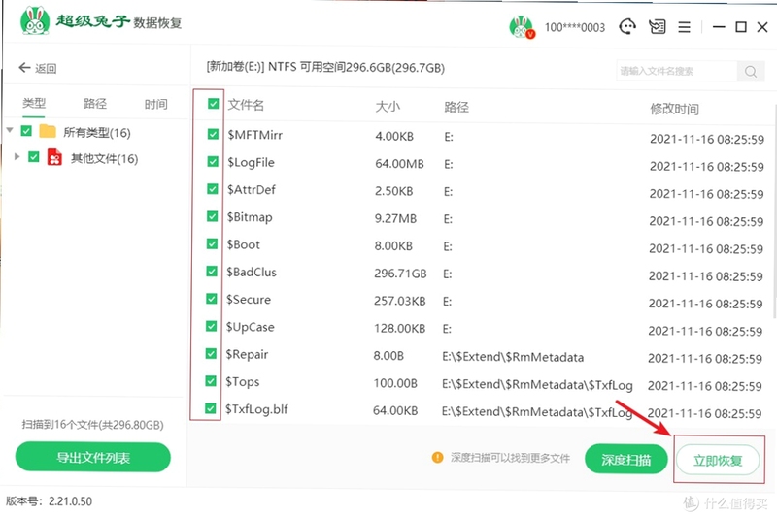
Task: Uncheck the $MFTMirr file checkbox
Action: (213, 134)
